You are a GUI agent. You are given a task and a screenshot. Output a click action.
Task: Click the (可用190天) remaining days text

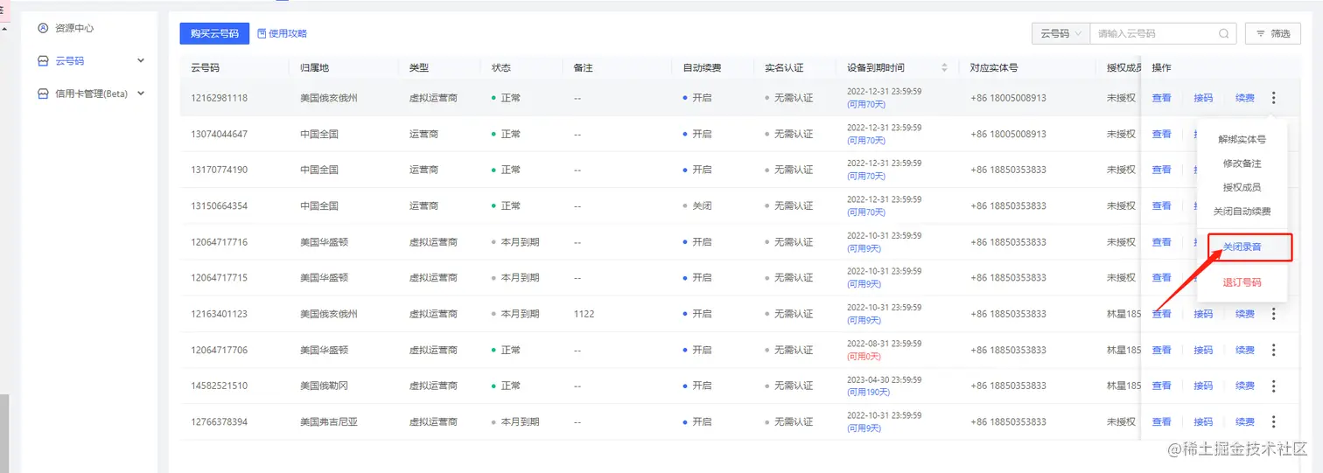(868, 392)
